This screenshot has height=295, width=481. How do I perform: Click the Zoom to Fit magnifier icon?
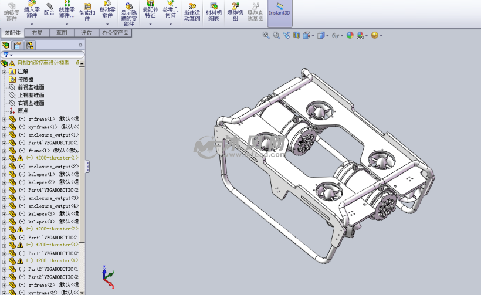point(266,35)
